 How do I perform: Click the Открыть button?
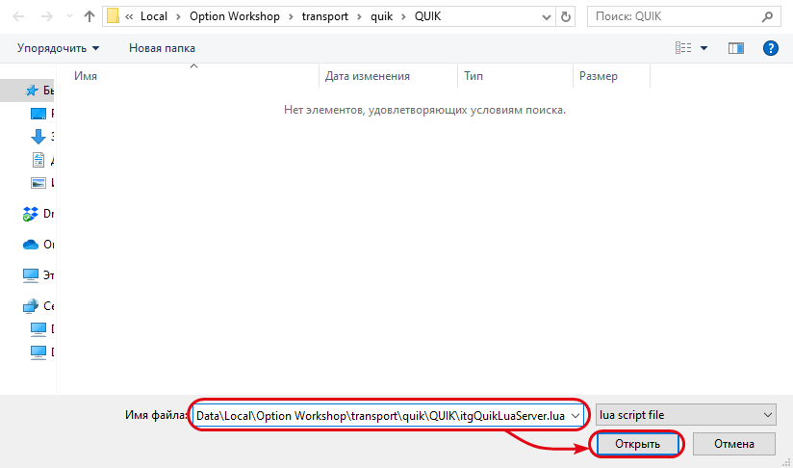coord(636,444)
